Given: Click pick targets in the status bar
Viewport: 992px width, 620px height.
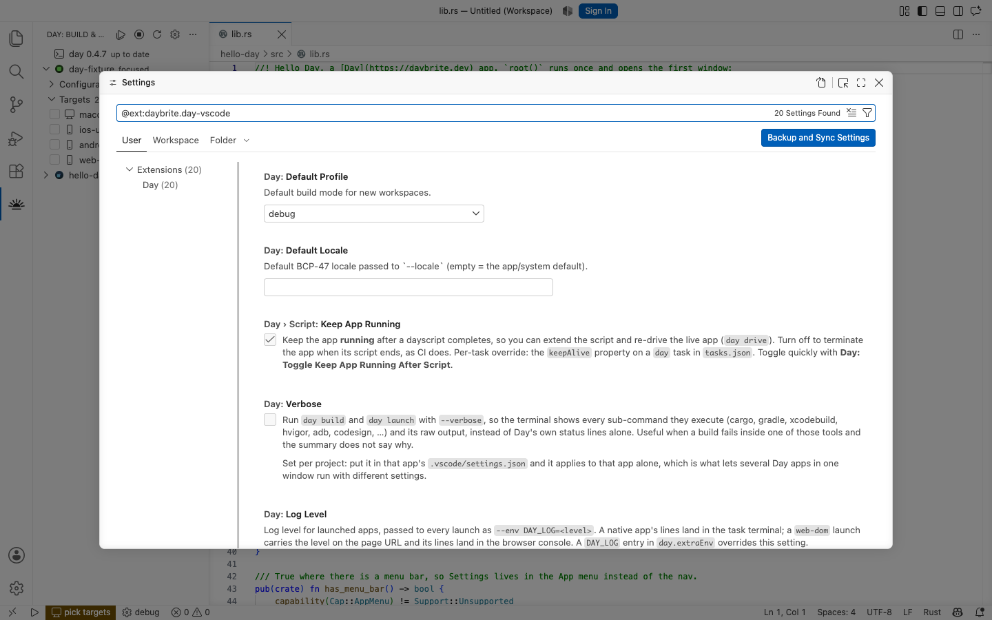Looking at the screenshot, I should pyautogui.click(x=81, y=612).
